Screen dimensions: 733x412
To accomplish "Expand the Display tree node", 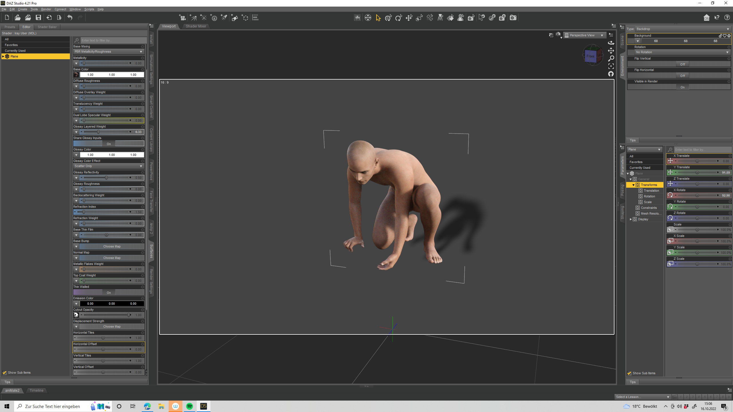I will tap(631, 219).
